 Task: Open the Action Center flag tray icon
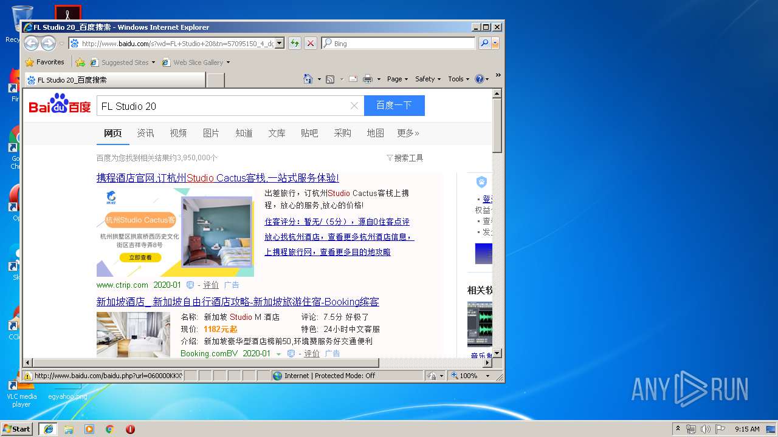[x=720, y=429]
